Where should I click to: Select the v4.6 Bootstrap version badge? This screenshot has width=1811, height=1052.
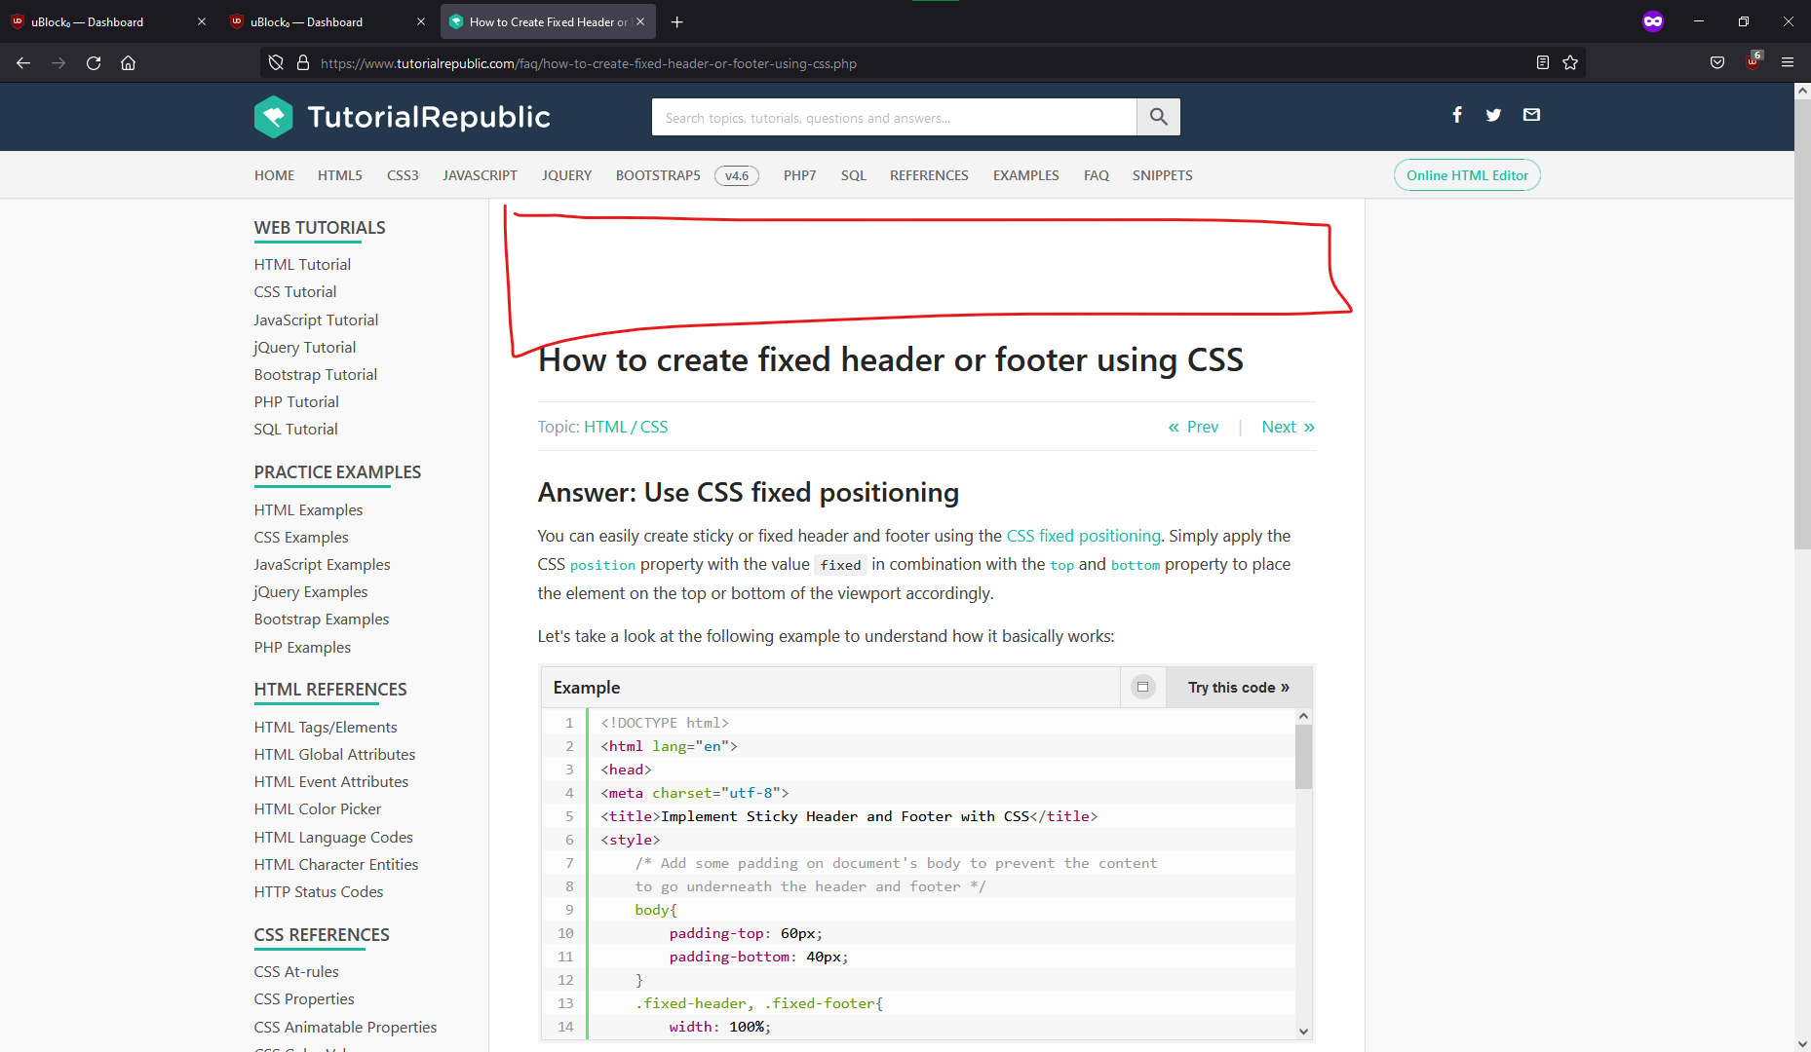tap(737, 175)
